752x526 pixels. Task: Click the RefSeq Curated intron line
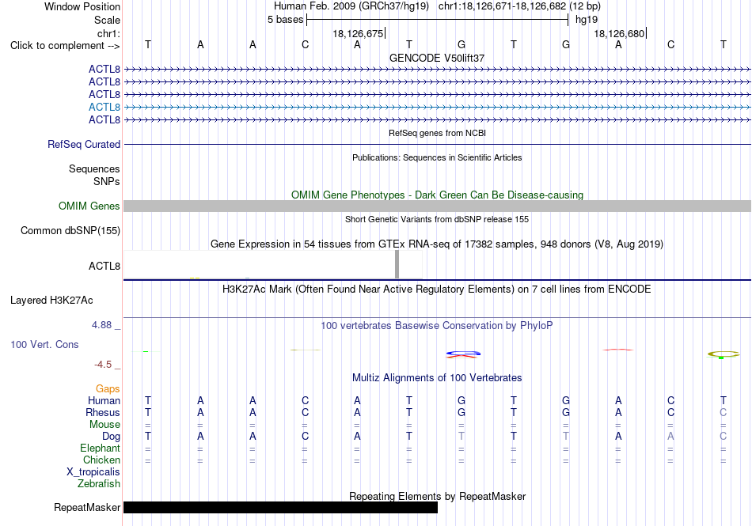437,144
